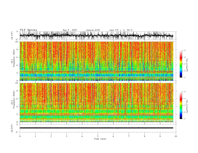The width and height of the screenshot is (198, 153).
Task: Click the ch.2 spectrogram color scale bar
Action: 181,105
